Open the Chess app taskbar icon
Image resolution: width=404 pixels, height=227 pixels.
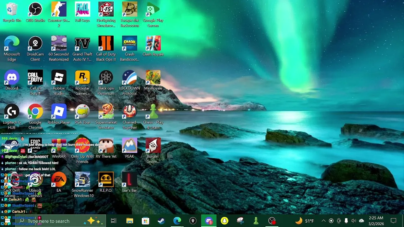[256, 221]
